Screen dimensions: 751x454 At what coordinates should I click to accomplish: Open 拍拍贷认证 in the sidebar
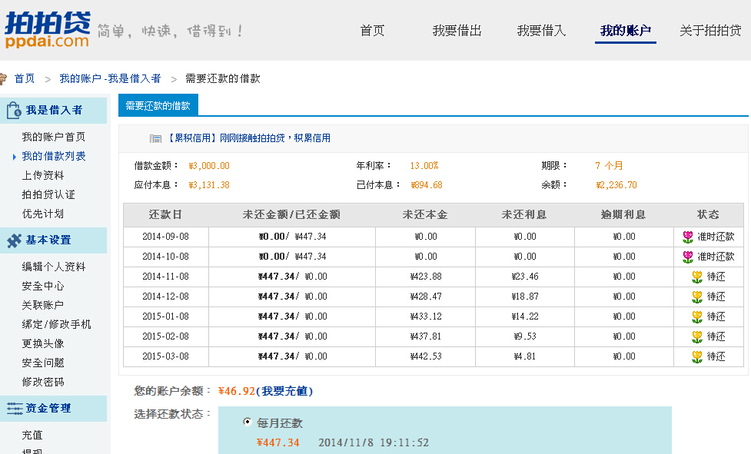pyautogui.click(x=48, y=194)
